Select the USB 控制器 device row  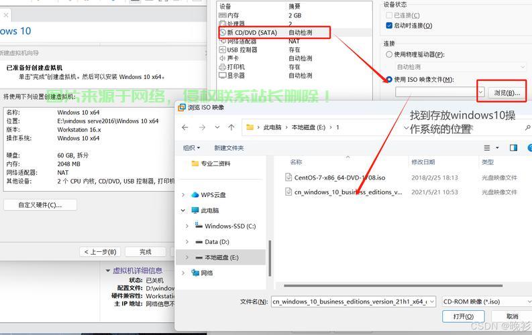click(x=294, y=50)
